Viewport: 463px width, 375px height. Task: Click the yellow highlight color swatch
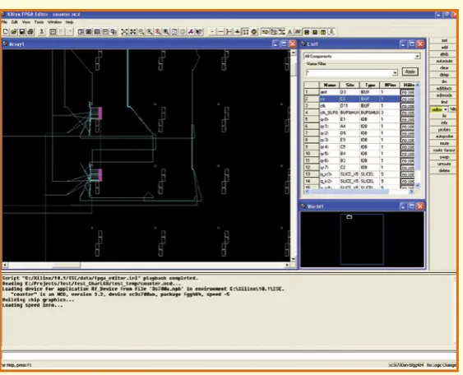click(x=437, y=109)
